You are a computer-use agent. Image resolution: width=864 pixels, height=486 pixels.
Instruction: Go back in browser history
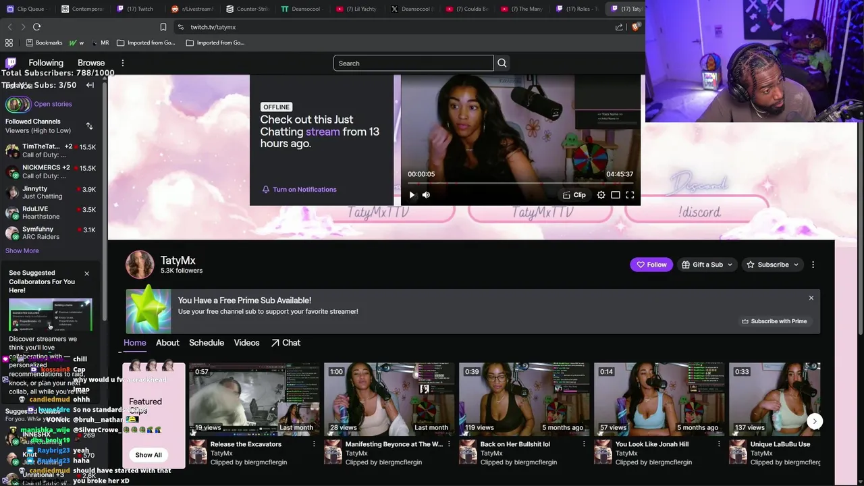9,27
